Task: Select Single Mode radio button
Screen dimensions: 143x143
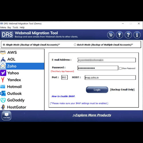Action: coord(4,45)
